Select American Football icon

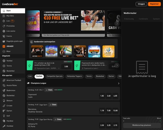coord(4,80)
